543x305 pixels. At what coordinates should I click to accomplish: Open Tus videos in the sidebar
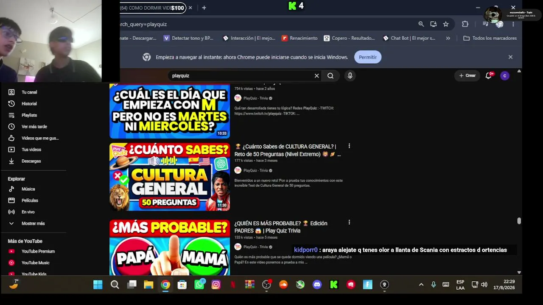(x=31, y=150)
